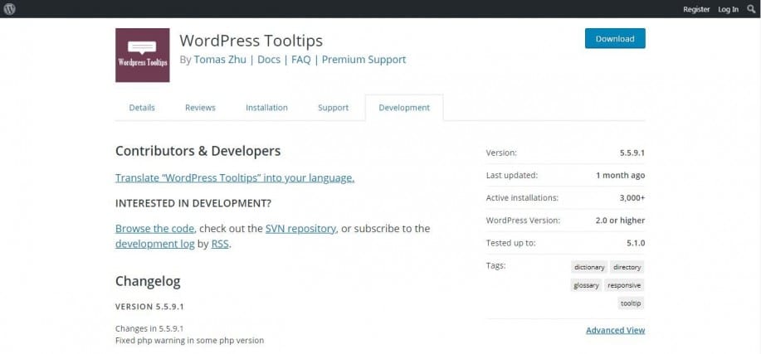Click the Contributors & Developers heading
The height and width of the screenshot is (354, 761).
(198, 151)
